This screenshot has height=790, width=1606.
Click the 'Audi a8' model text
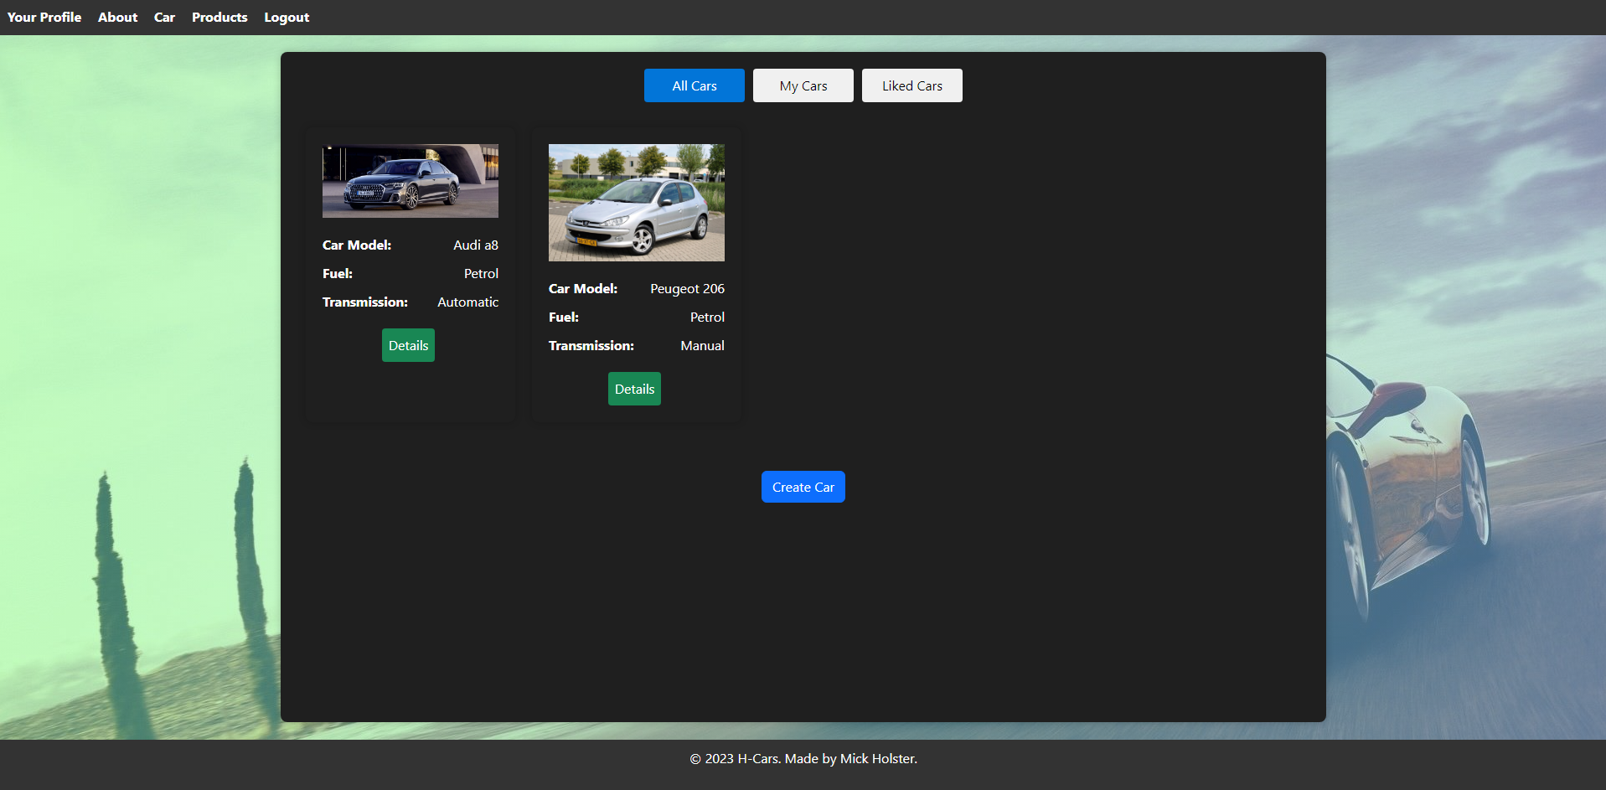coord(476,245)
